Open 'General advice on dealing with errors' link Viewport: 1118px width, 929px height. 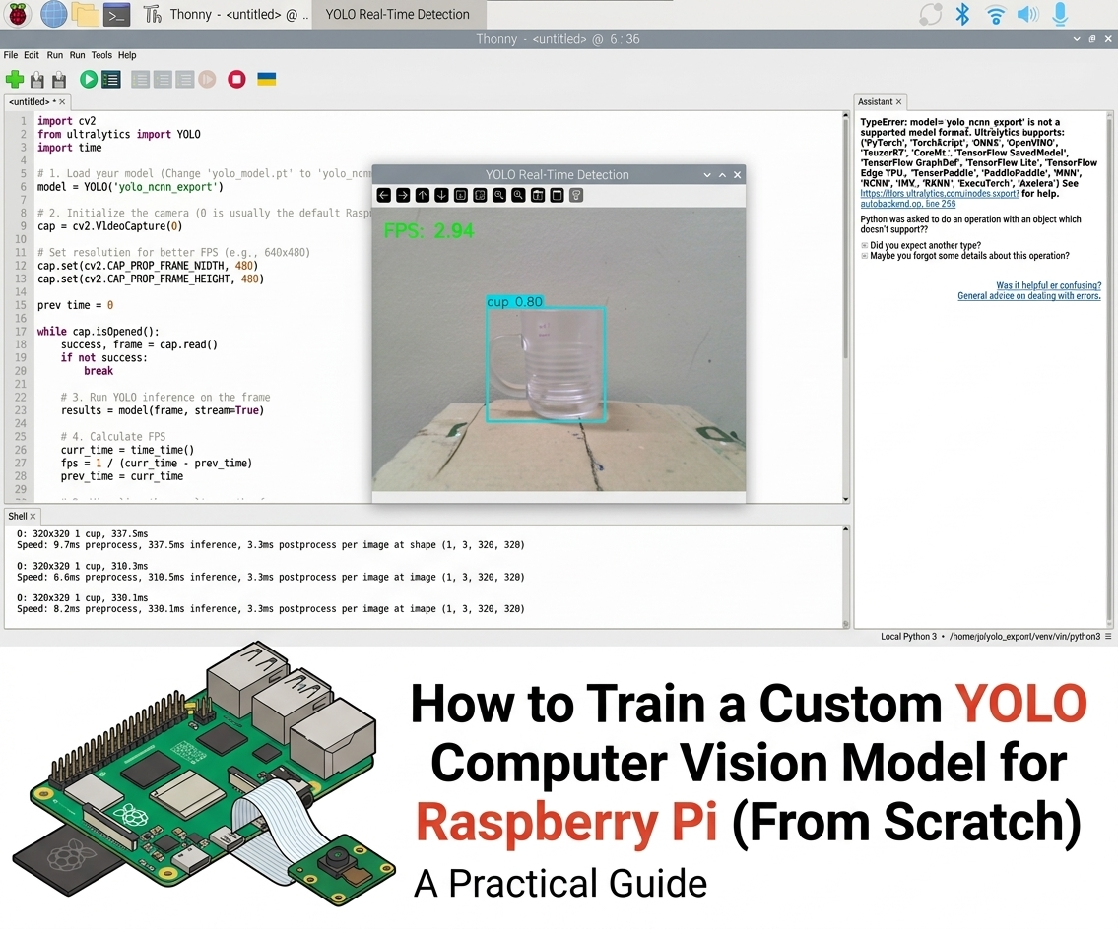[x=1029, y=295]
